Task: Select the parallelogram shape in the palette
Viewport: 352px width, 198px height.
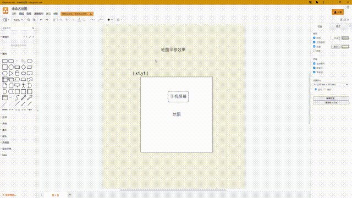Action: (x=30, y=67)
